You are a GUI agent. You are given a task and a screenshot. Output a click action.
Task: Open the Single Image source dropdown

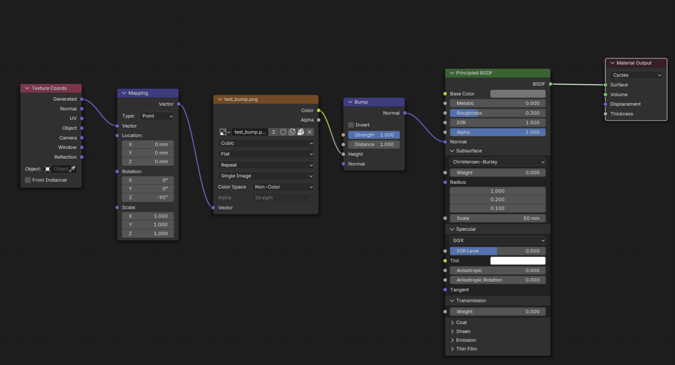(x=266, y=176)
